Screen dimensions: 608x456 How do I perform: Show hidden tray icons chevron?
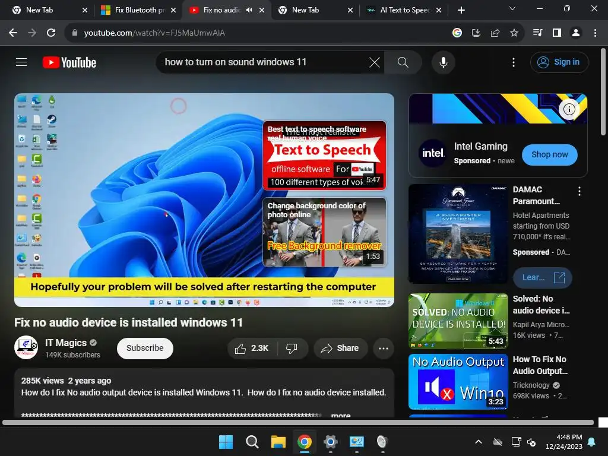pos(479,442)
